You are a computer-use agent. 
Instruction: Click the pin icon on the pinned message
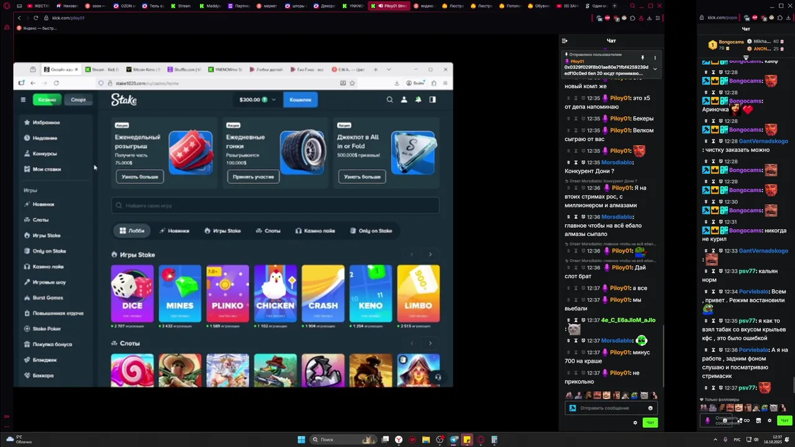pos(642,58)
